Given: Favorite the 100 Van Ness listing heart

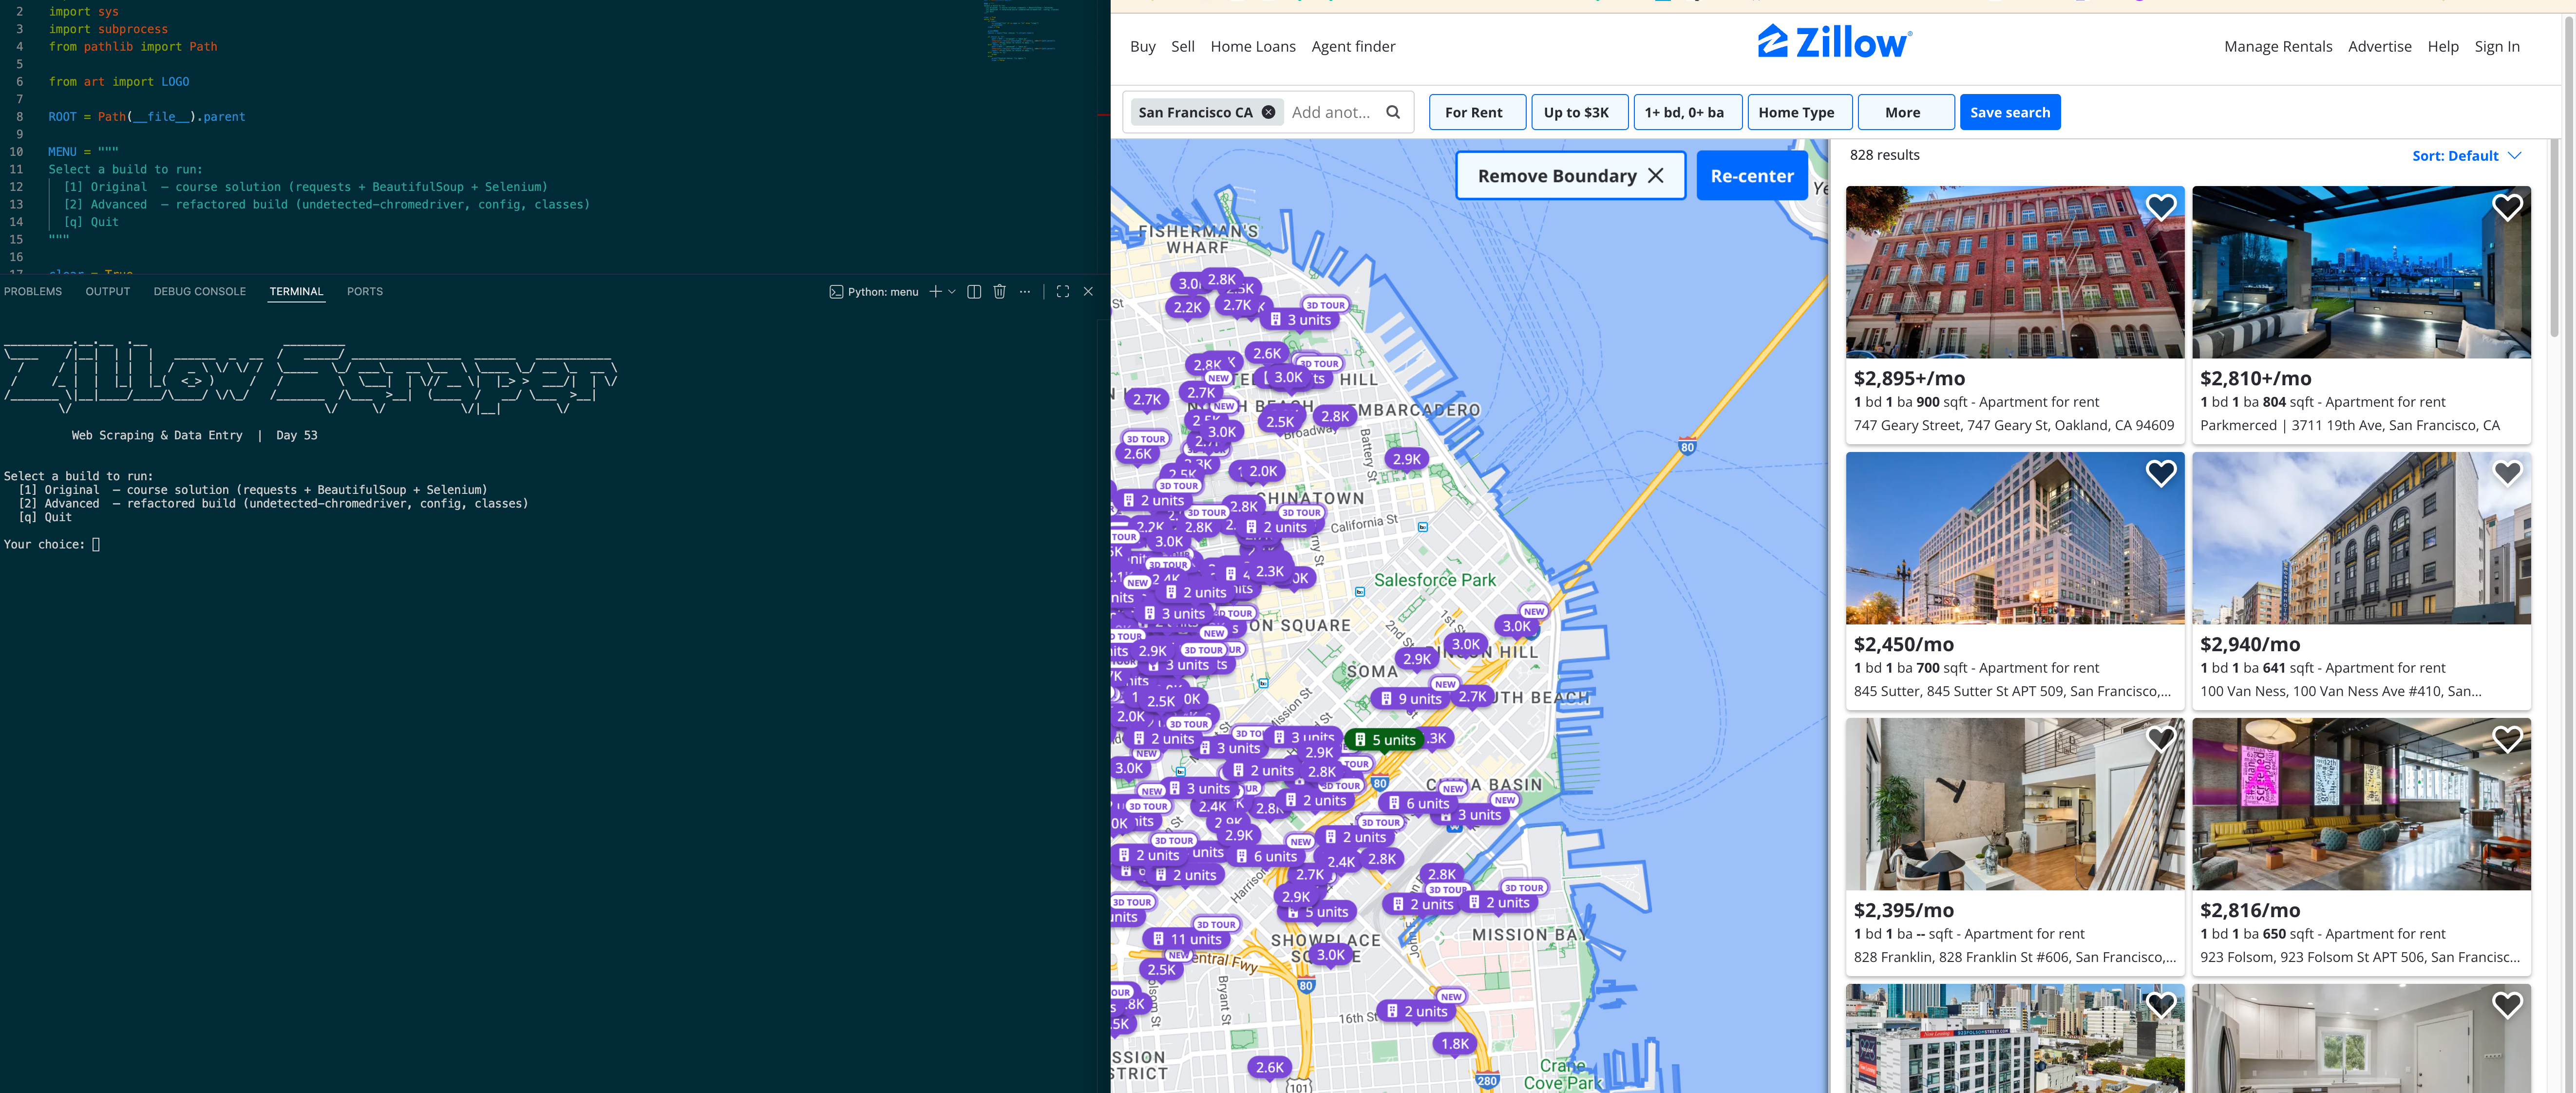Looking at the screenshot, I should coord(2507,473).
